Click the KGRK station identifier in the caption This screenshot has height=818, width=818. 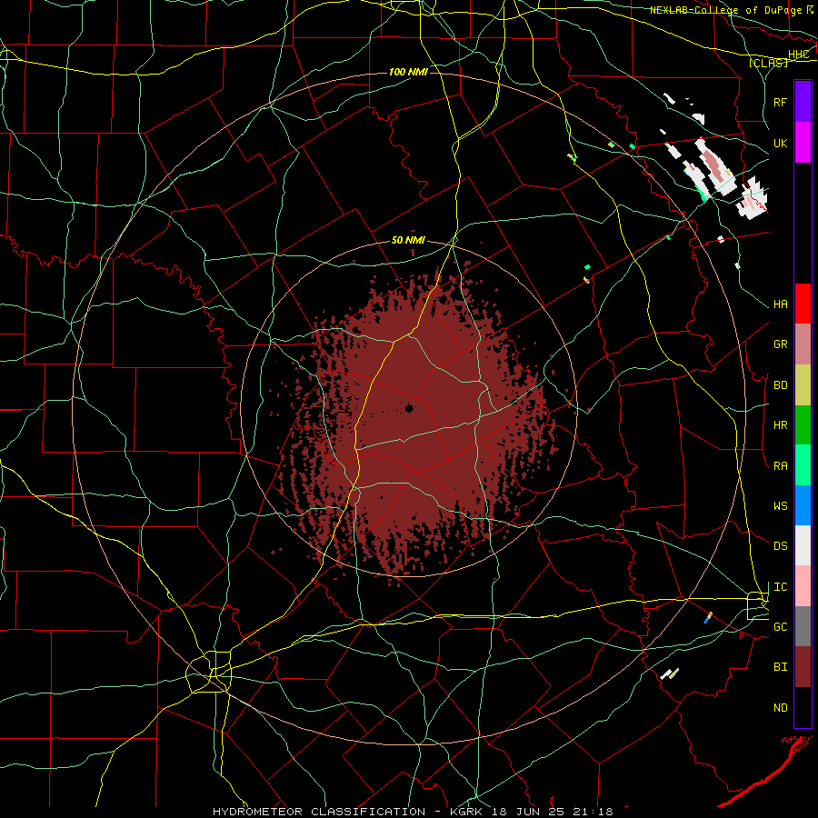464,812
